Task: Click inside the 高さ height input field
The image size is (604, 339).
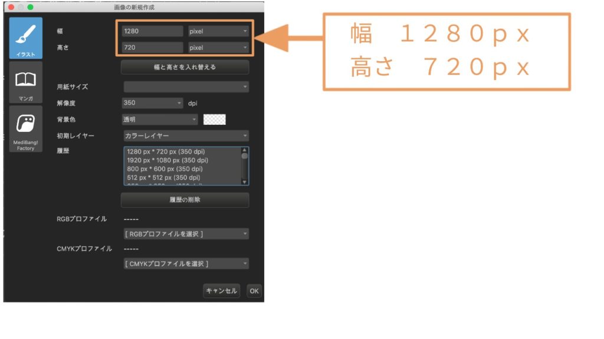Action: point(152,47)
